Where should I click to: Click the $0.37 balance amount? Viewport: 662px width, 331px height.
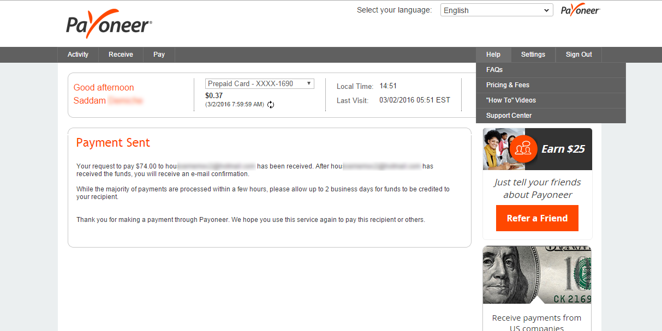click(x=214, y=96)
